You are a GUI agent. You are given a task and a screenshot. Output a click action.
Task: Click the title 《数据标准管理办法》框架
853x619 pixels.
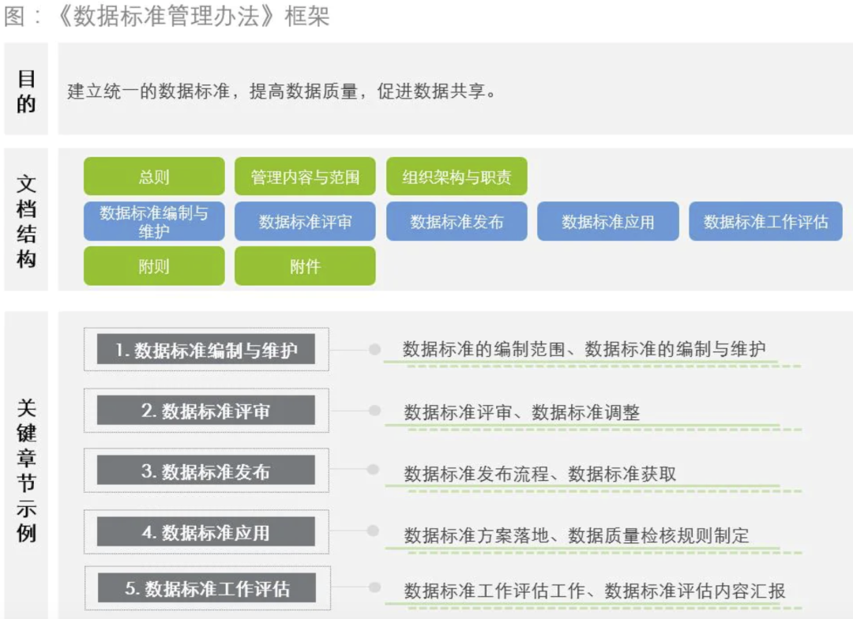(x=194, y=16)
